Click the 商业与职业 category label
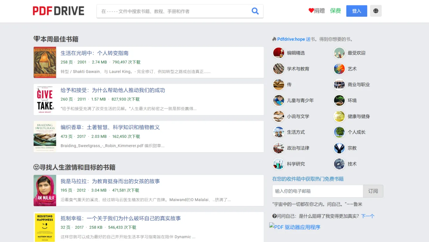Image resolution: width=429 pixels, height=242 pixels. tap(359, 85)
